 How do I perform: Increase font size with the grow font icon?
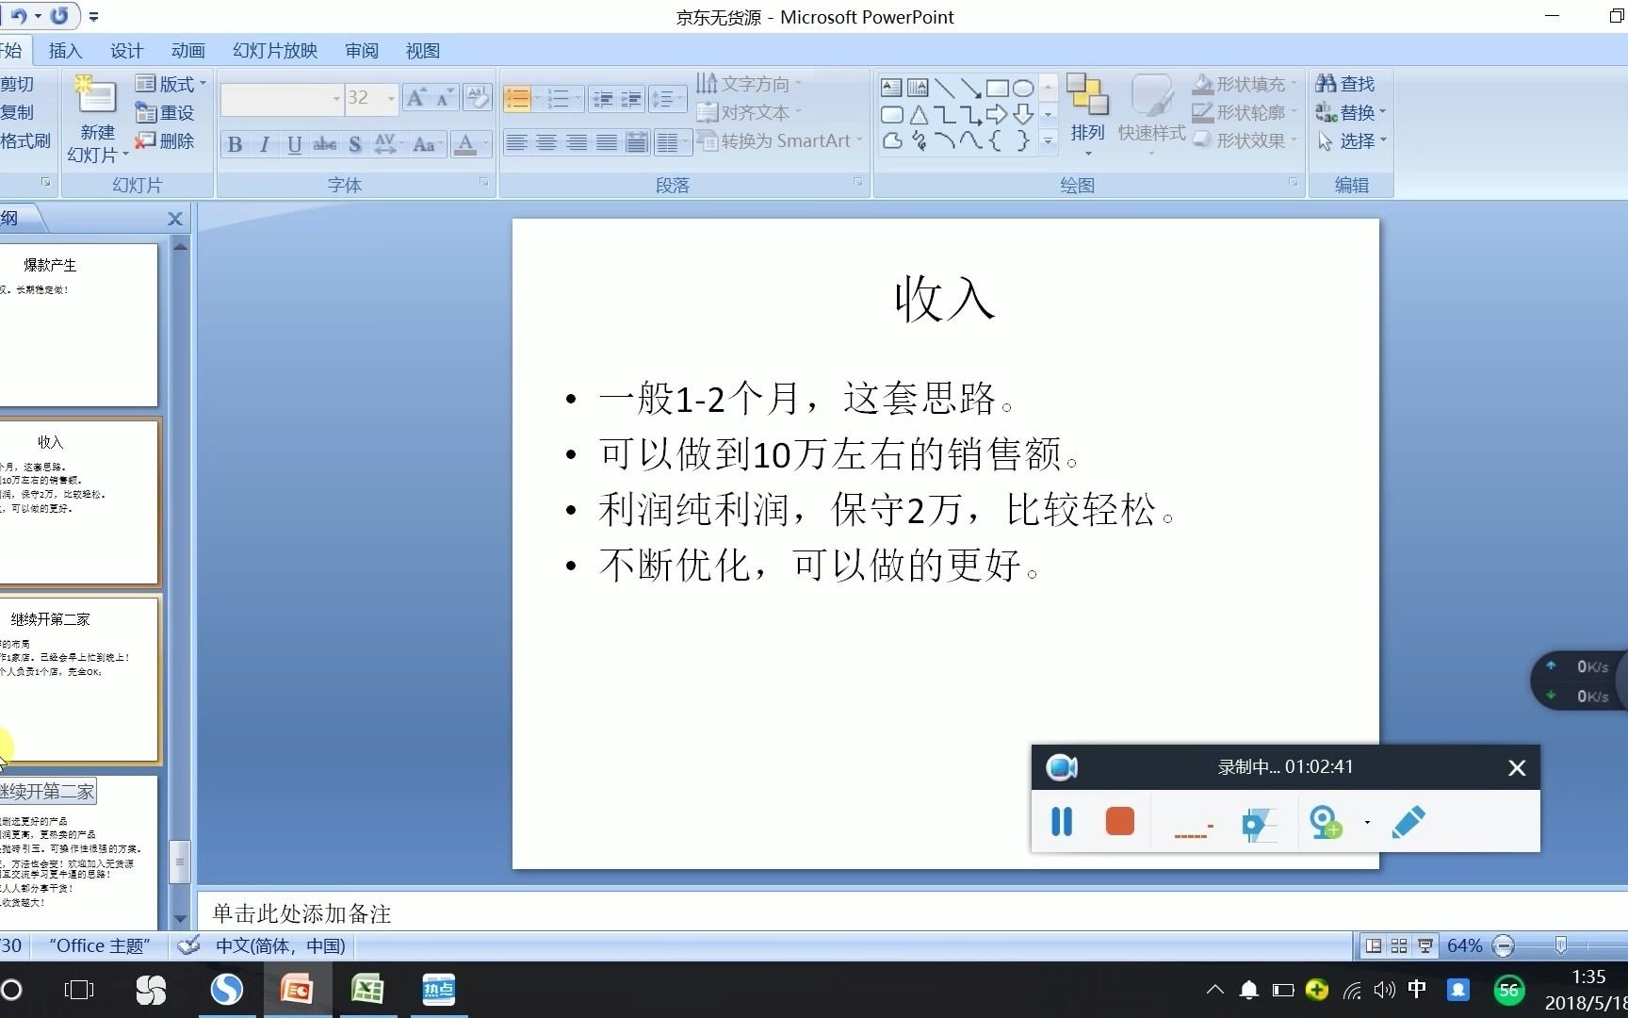415,97
